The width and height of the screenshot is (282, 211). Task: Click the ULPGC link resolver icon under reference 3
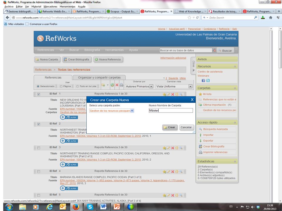point(69,164)
